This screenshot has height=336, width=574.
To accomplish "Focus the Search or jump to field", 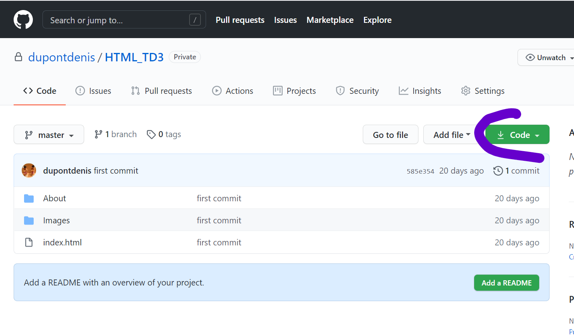I will tap(124, 20).
